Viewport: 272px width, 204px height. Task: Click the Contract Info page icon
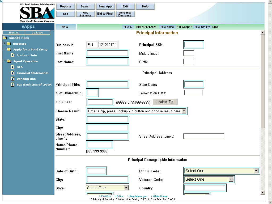click(x=12, y=55)
